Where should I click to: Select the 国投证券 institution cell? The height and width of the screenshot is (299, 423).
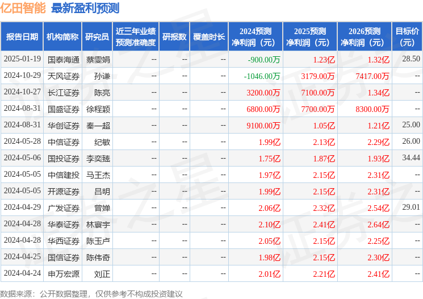coord(64,159)
